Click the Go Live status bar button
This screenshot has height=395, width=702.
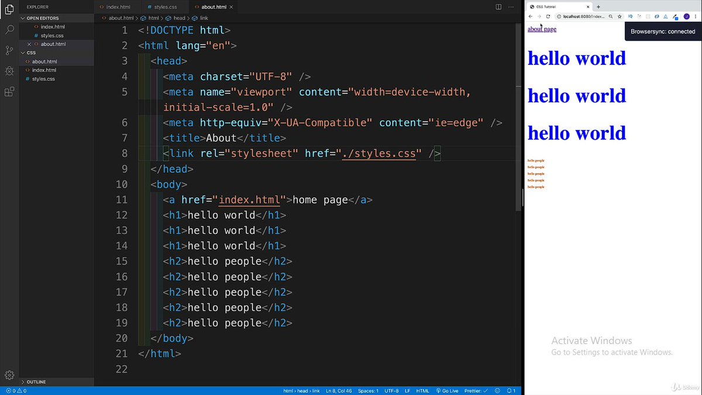tap(447, 390)
